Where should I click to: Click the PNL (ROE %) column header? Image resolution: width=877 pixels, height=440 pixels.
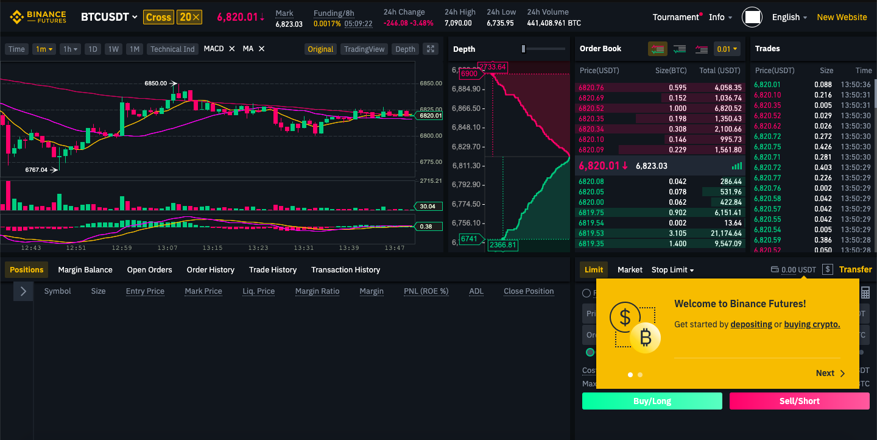click(426, 291)
